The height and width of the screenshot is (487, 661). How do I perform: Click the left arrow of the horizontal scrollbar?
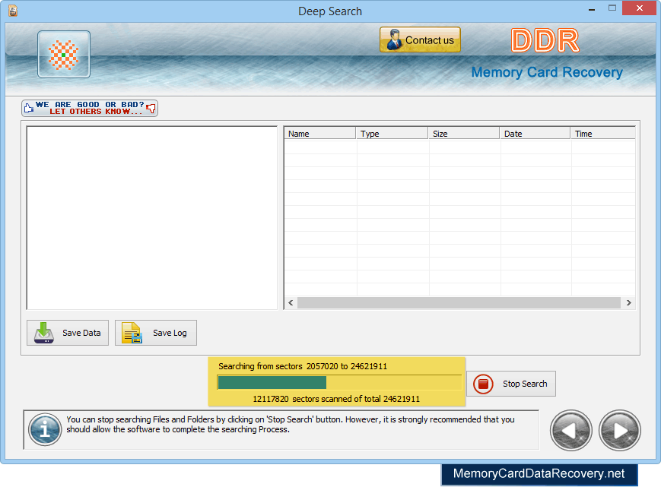tap(291, 302)
